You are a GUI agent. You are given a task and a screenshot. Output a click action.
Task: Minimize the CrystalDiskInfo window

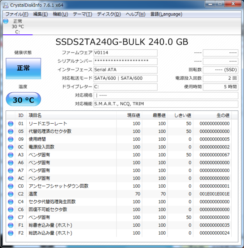[x=210, y=4]
